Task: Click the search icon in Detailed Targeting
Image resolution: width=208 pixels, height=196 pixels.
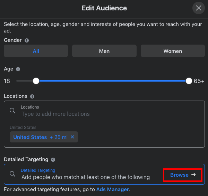Action: [12, 174]
